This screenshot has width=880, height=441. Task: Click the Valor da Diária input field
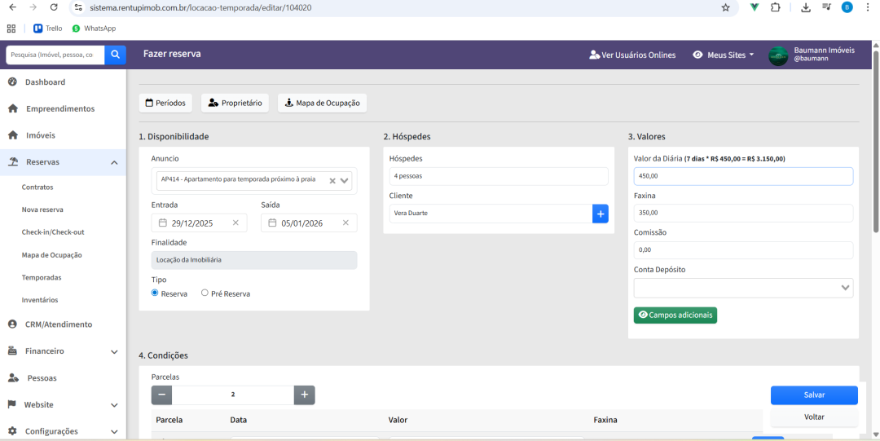[742, 176]
